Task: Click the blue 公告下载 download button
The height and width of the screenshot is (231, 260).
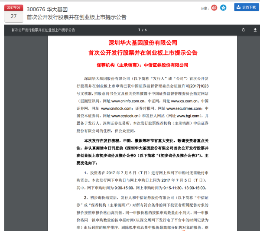Action: [245, 7]
